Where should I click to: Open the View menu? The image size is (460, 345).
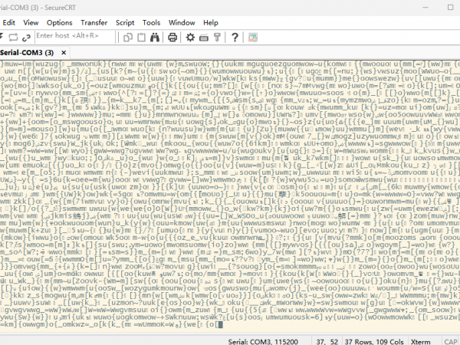(x=31, y=23)
